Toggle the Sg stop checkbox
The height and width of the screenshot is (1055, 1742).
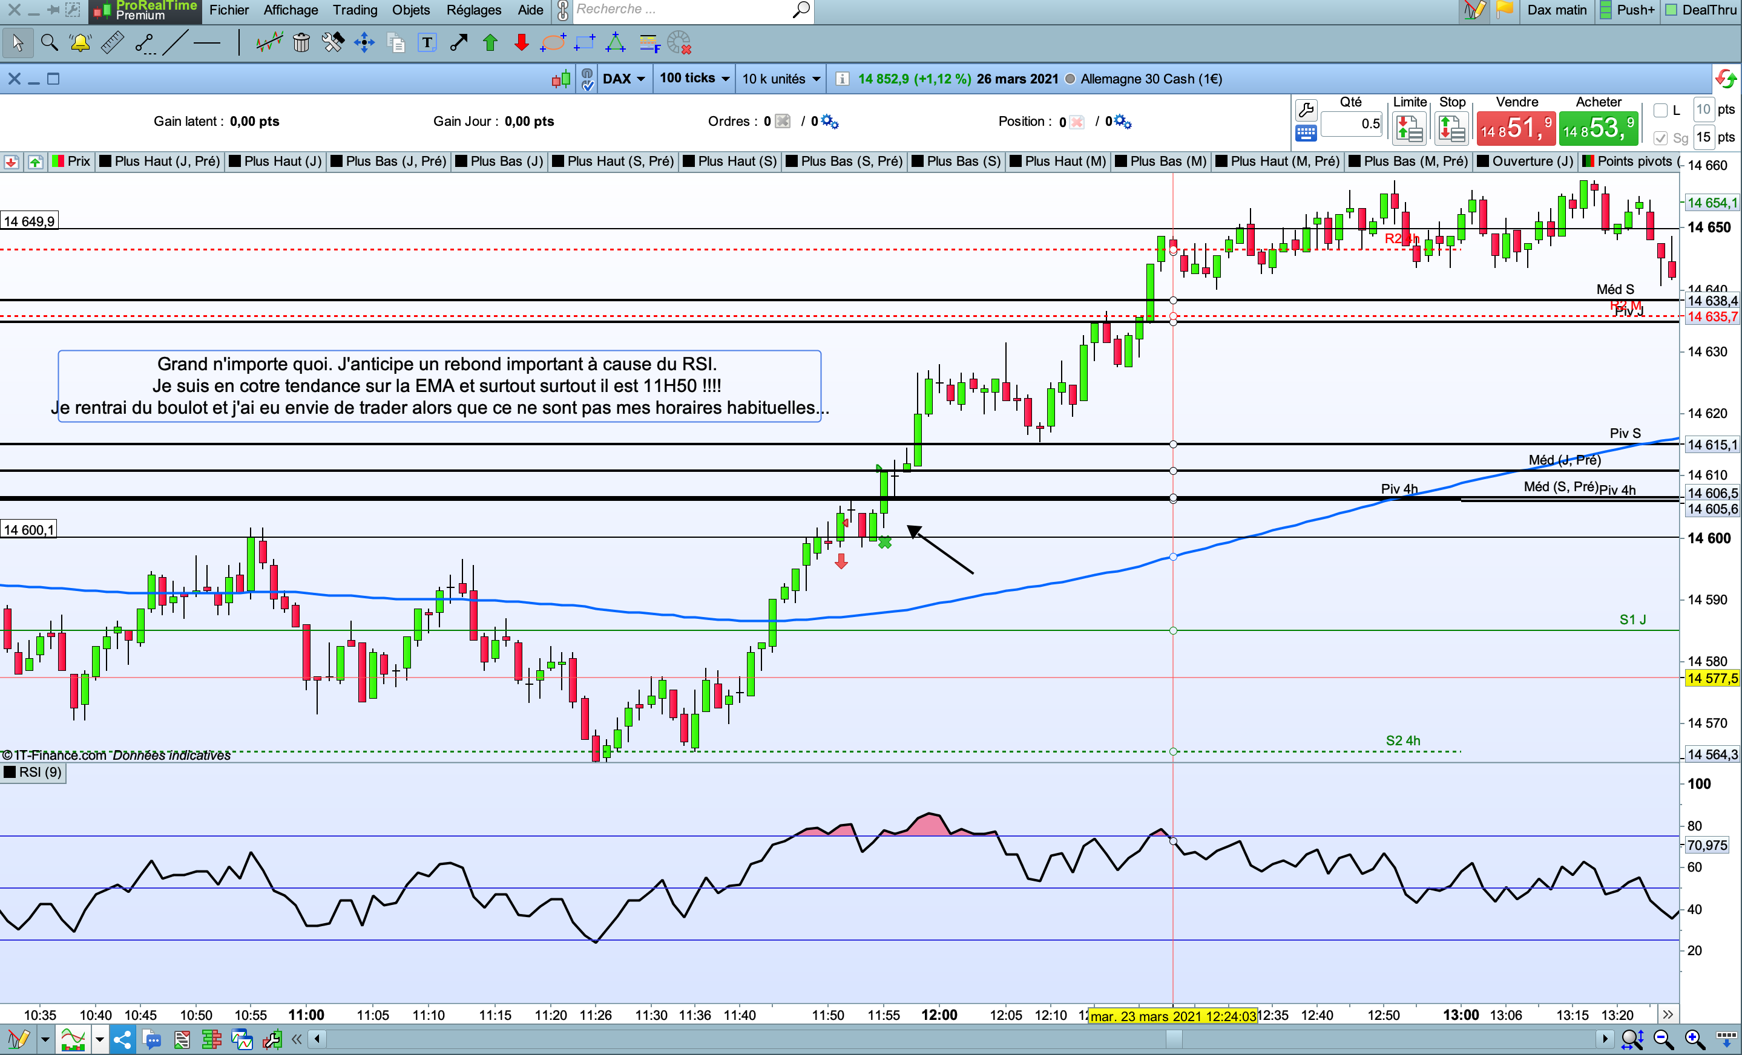[x=1660, y=138]
